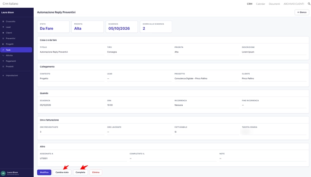Screen dimensions: 311x177
Task: Click the Ora value 10:00
Action: pos(110,105)
